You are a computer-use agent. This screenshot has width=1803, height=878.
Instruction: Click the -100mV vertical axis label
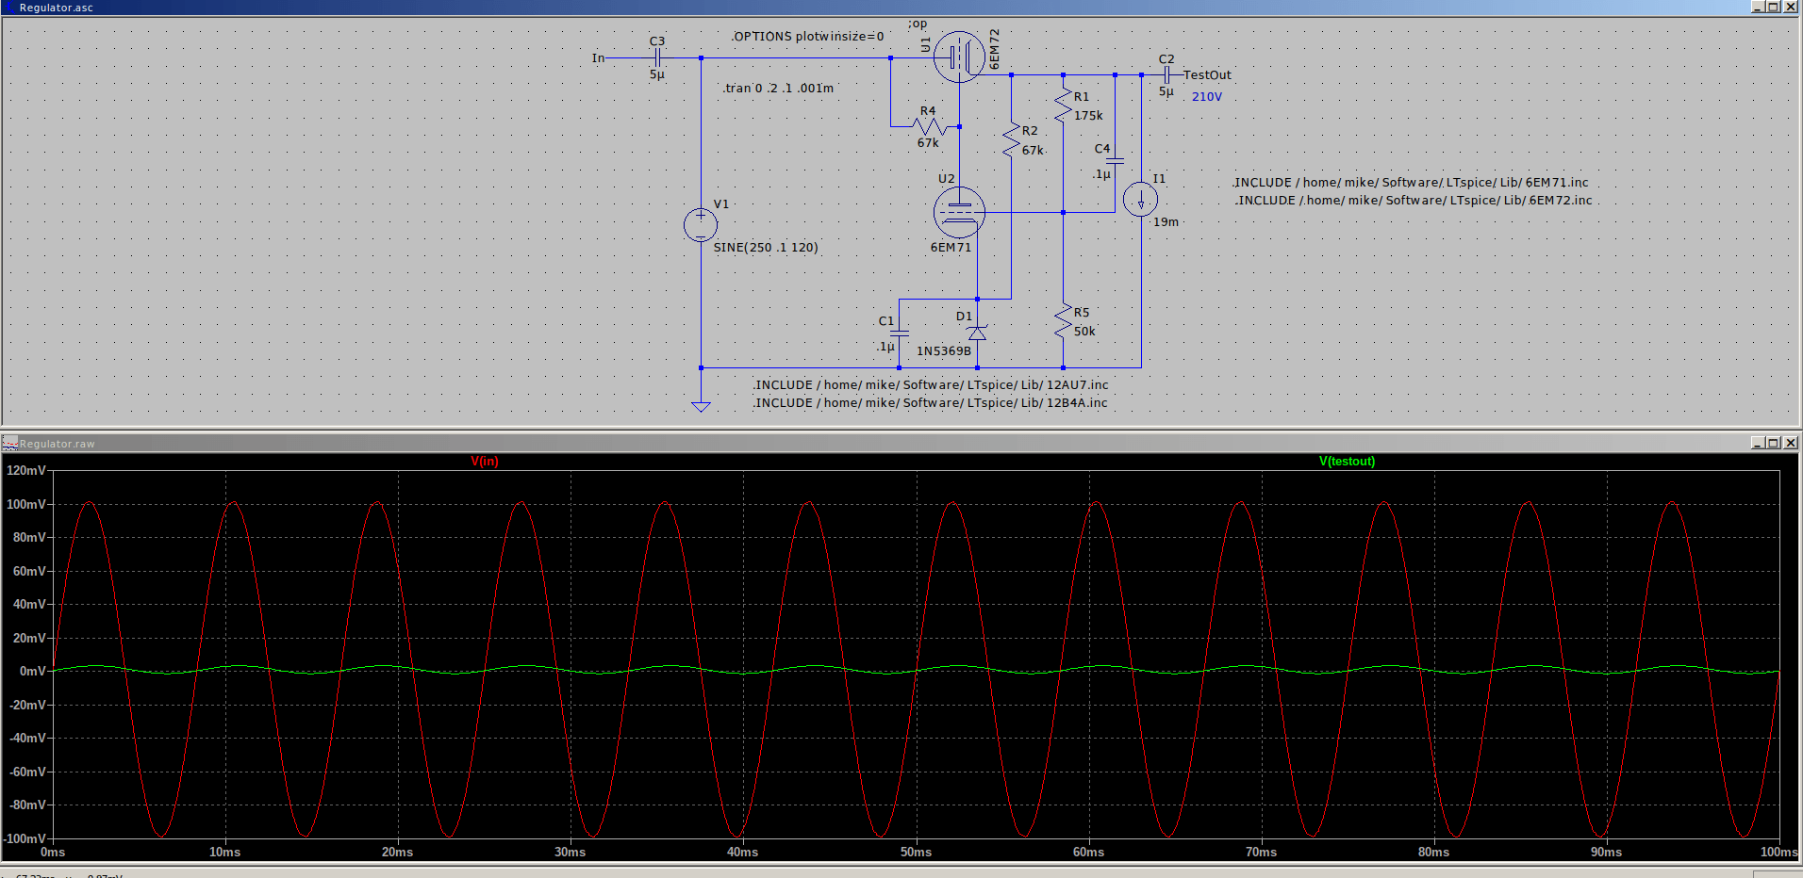[25, 838]
